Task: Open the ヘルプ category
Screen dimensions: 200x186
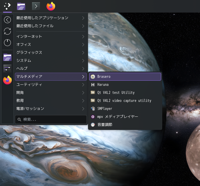Action: click(x=51, y=69)
